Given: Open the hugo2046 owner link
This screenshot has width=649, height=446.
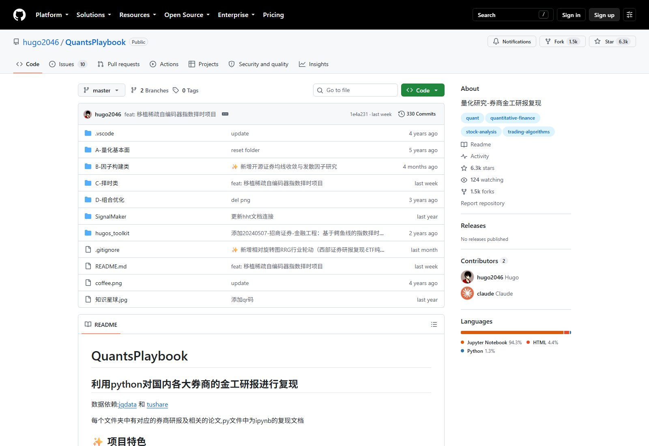Looking at the screenshot, I should coord(41,42).
